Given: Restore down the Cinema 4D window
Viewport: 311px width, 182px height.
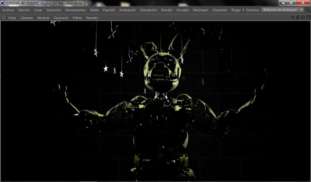Looking at the screenshot, I should click(291, 2).
